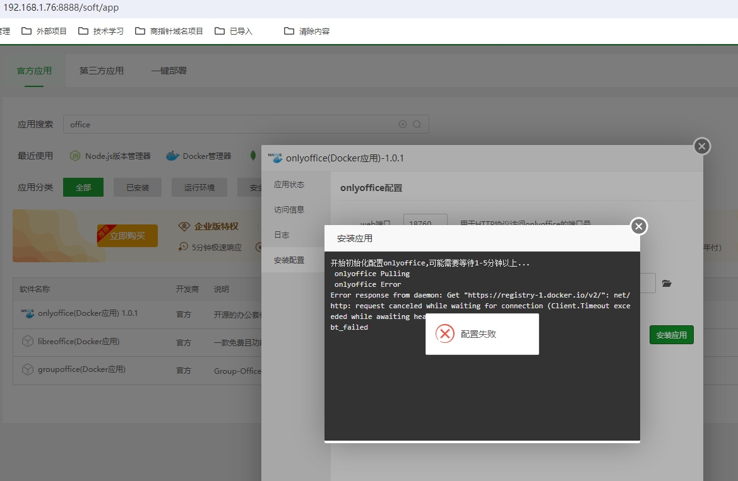Screen dimensions: 738x481
Task: Switch to 官方应用 tab
Action: (x=34, y=71)
